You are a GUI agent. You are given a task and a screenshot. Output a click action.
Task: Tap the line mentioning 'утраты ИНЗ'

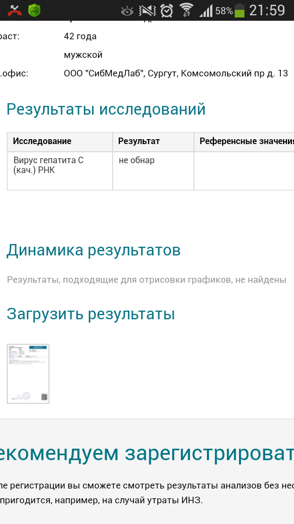pos(101,501)
